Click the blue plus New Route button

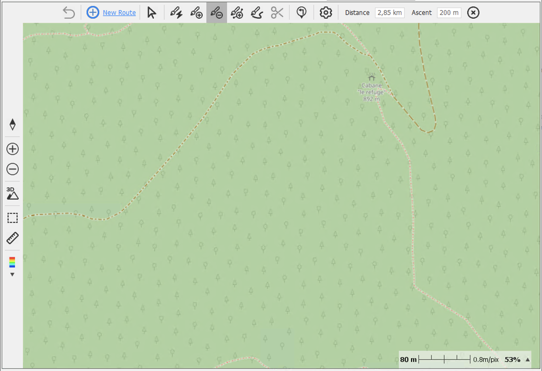click(x=93, y=12)
